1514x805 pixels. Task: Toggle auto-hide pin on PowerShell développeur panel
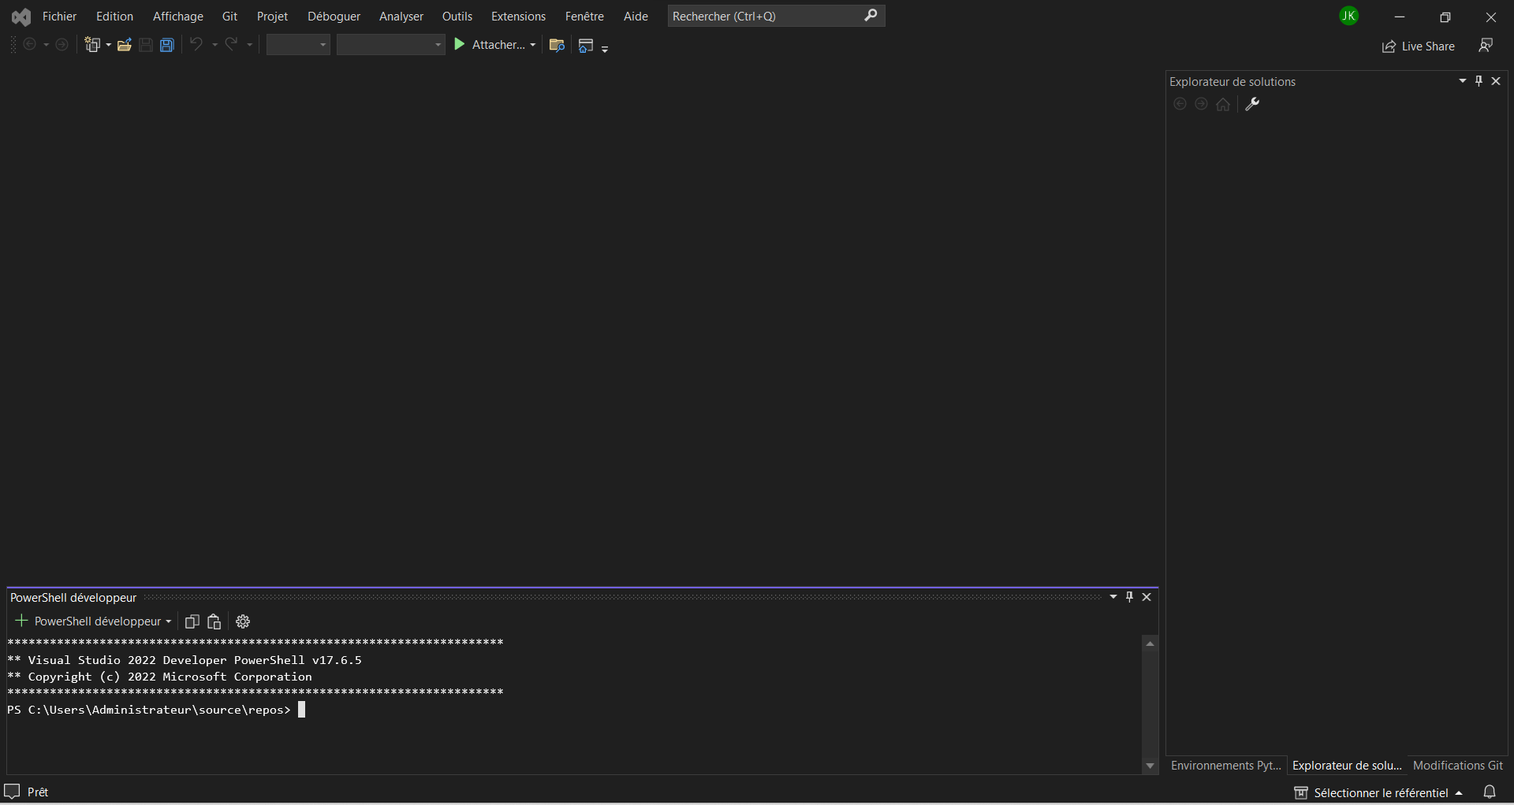tap(1130, 597)
